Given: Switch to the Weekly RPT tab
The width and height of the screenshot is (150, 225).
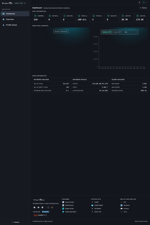Looking at the screenshot, I should 107,32.
